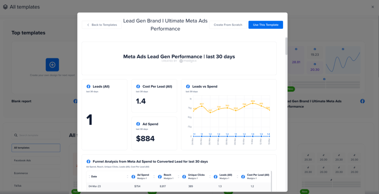Sort table by Date column arrows
This screenshot has height=194, width=379.
point(89,176)
